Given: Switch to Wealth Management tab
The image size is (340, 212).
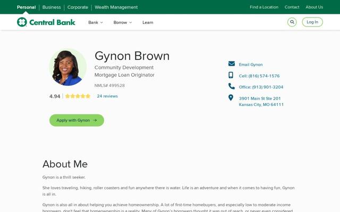Looking at the screenshot, I should (116, 7).
